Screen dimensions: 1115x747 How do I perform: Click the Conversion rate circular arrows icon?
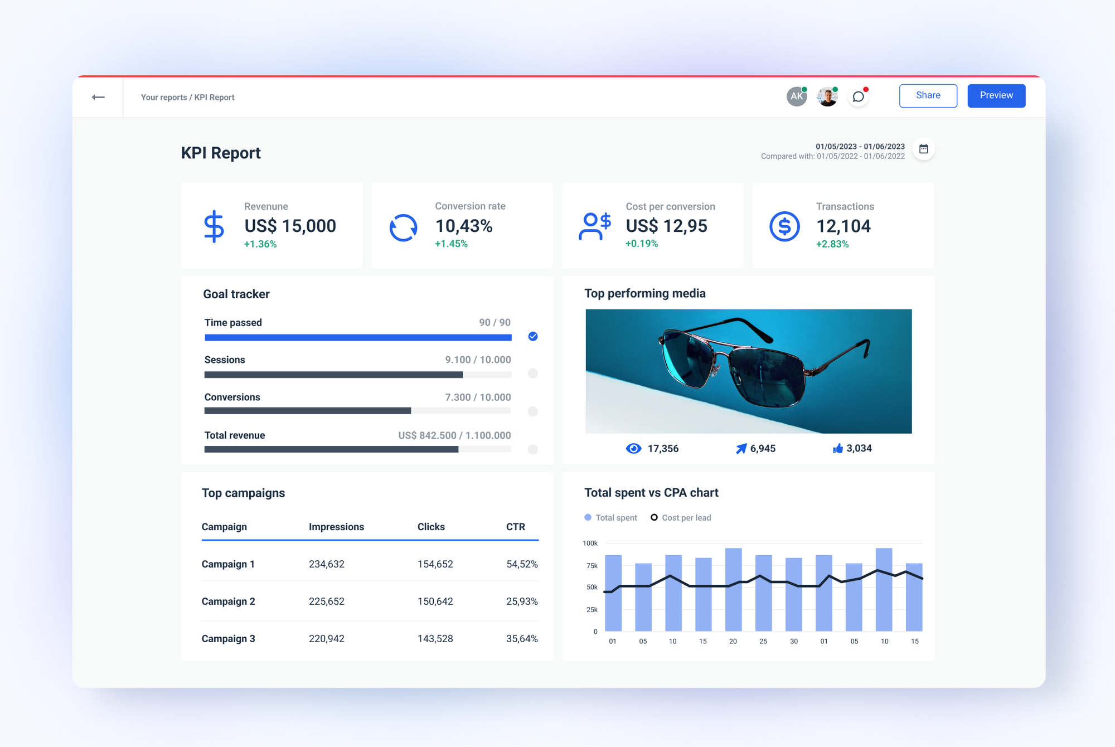[403, 226]
